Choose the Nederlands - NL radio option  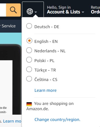(29, 50)
